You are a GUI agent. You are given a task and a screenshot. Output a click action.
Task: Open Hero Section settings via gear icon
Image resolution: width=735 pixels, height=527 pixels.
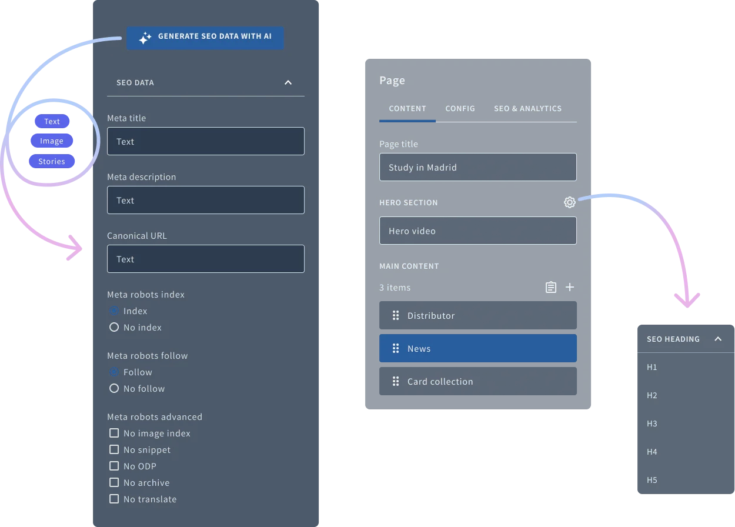(x=569, y=202)
